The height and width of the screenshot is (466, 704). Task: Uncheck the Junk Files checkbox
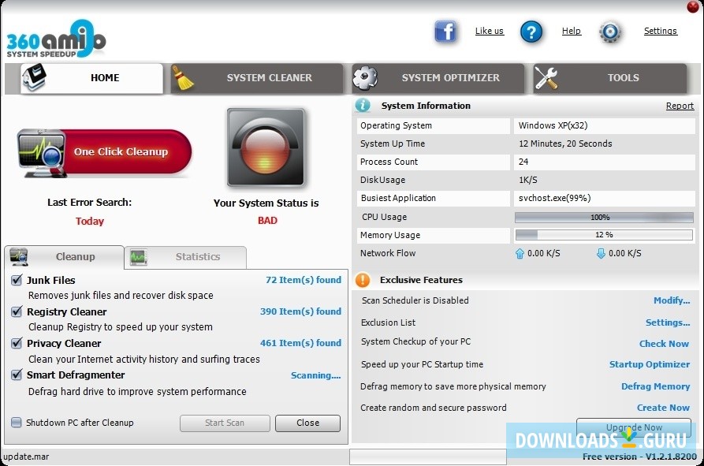point(17,280)
